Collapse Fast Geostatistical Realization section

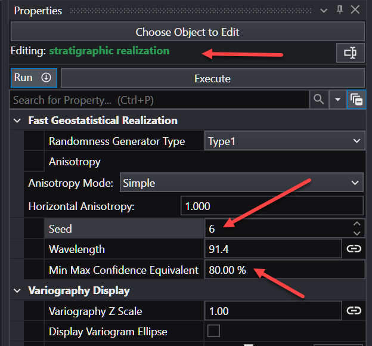pyautogui.click(x=17, y=121)
